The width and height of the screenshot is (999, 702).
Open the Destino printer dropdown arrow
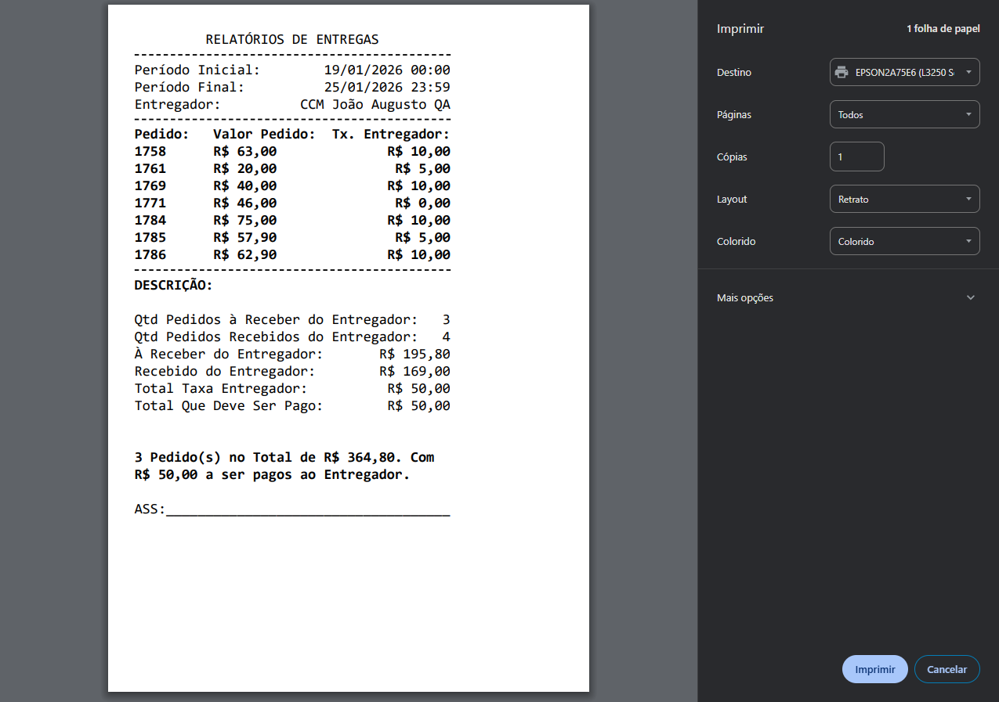pos(968,72)
